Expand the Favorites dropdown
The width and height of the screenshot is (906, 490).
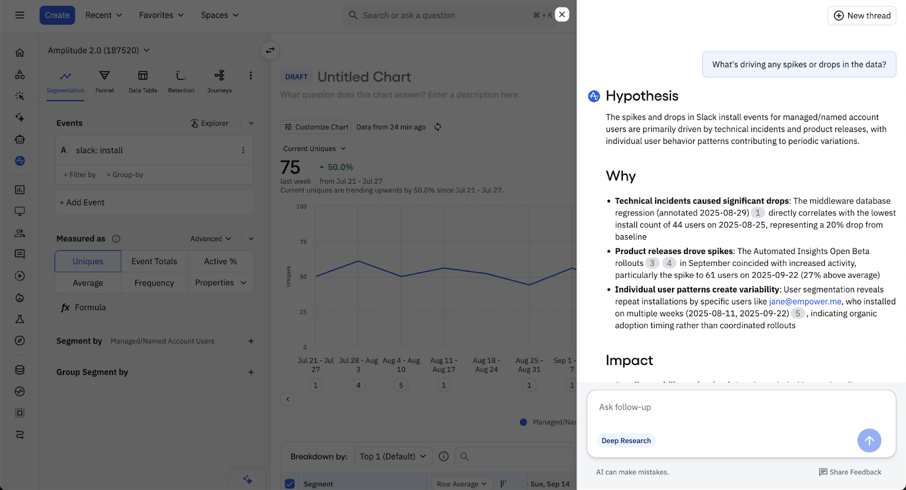[161, 15]
